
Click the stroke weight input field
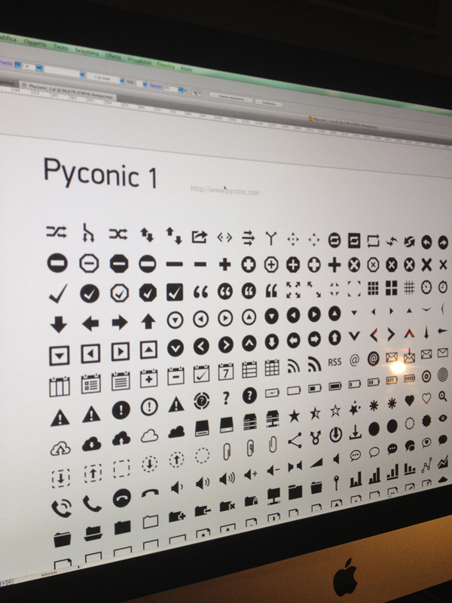point(28,66)
